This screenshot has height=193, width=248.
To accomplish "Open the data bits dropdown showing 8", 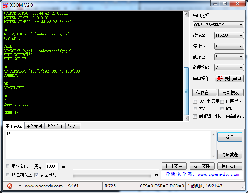I will pos(229,57).
